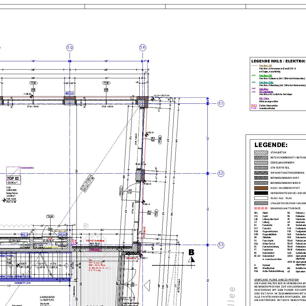
Task: Click grid axis bubble 5.Q
Action: pyautogui.click(x=70, y=48)
